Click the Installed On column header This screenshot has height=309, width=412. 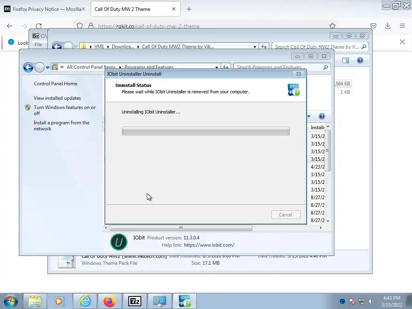[x=317, y=128]
